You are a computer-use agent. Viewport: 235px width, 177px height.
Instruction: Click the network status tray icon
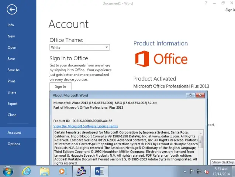click(x=199, y=171)
